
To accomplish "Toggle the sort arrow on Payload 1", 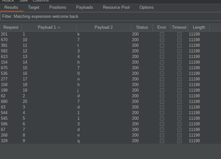I will [59, 28].
